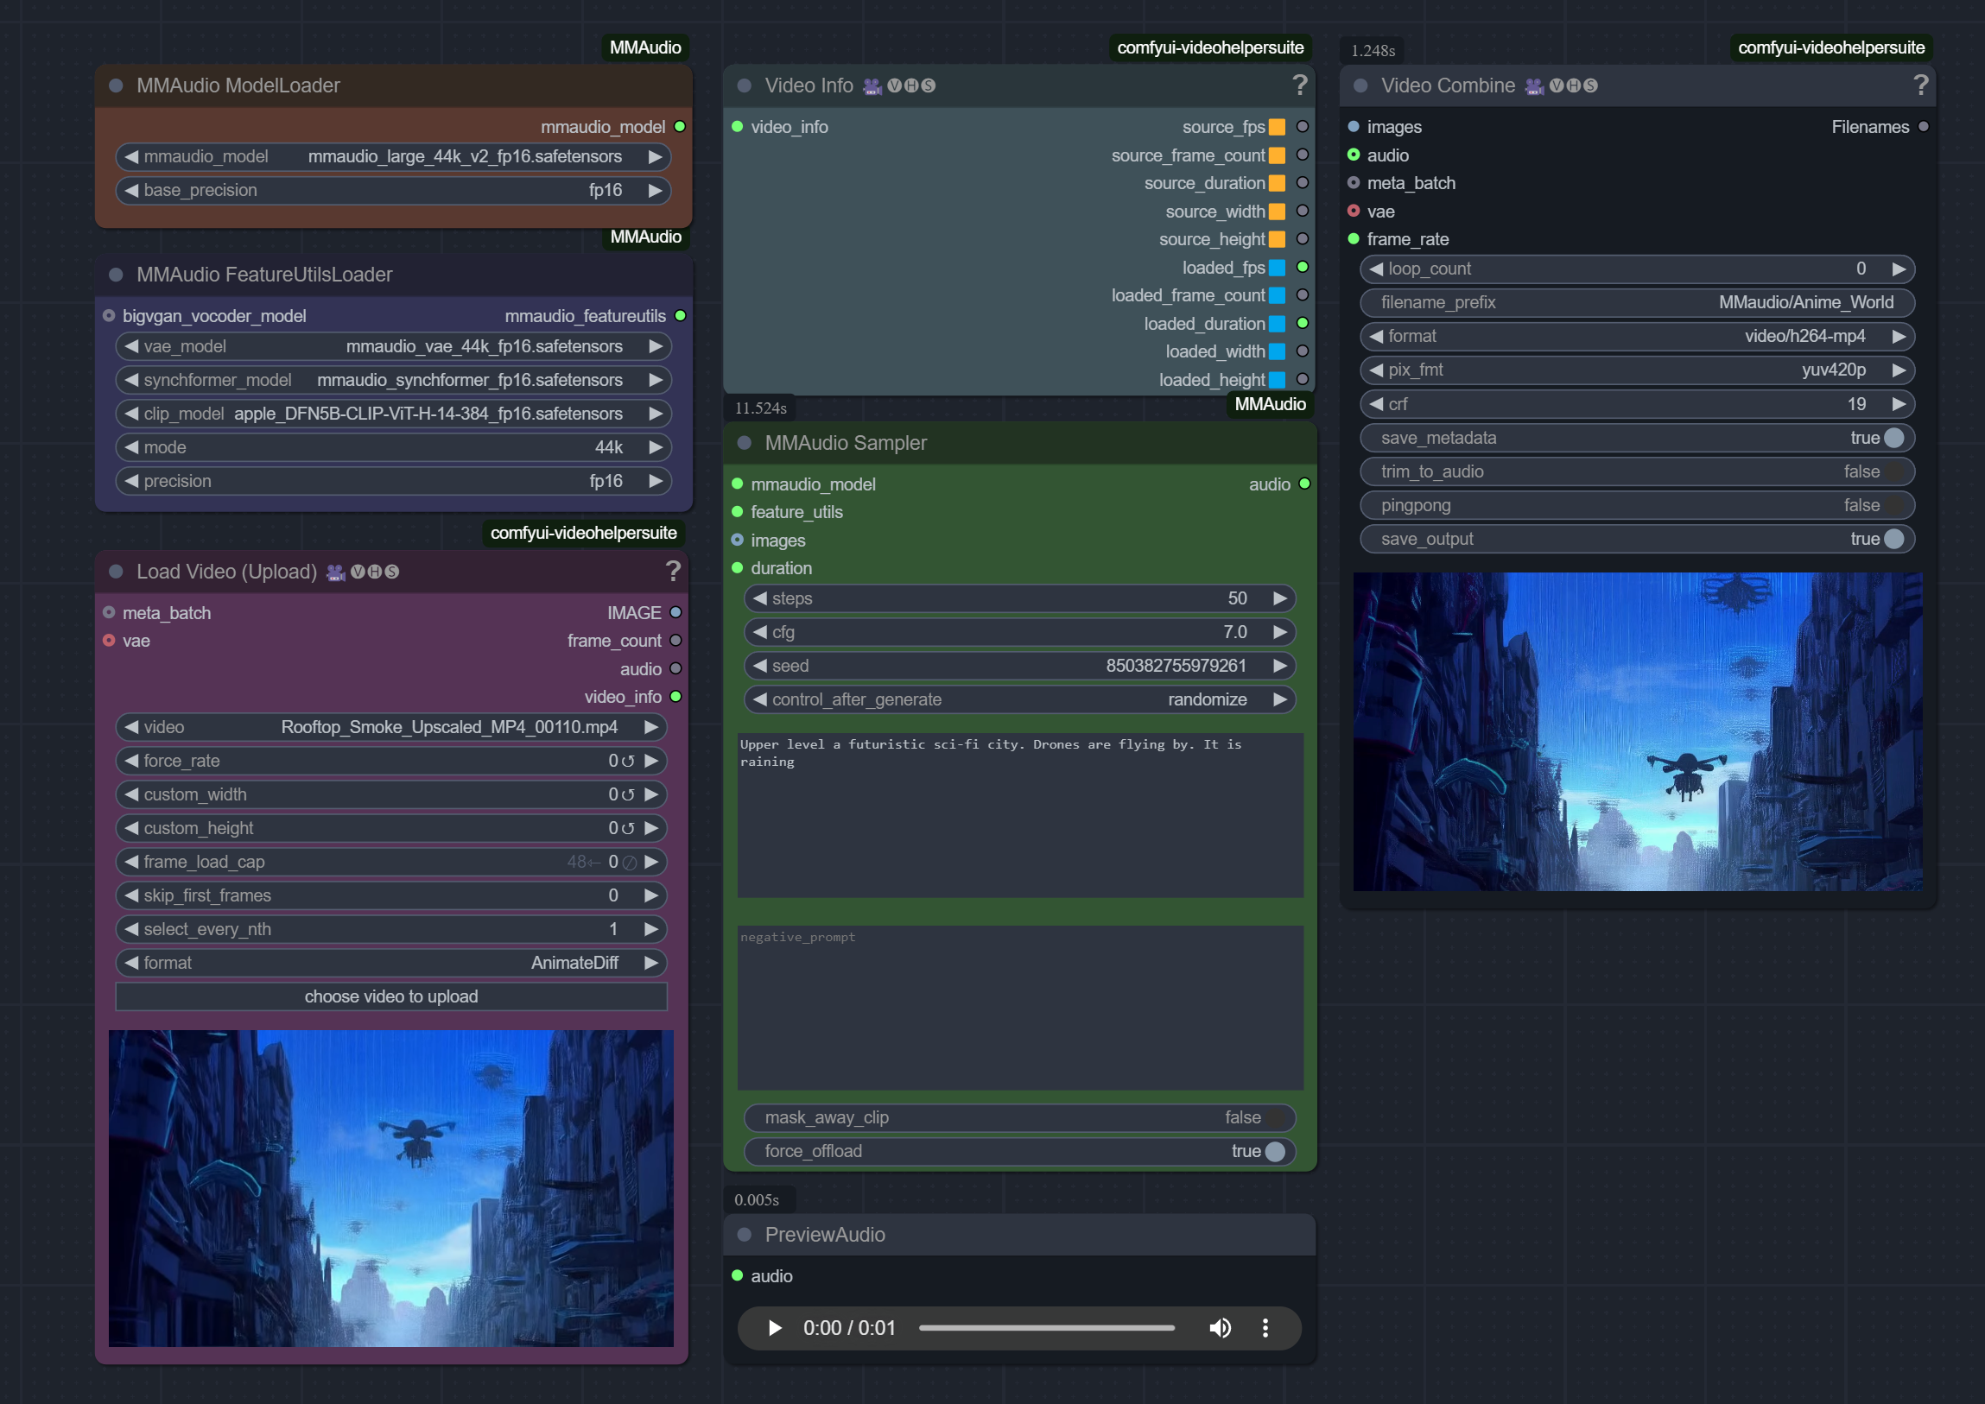Screen dimensions: 1985x1404
Task: Mute the audio preview volume
Action: [1220, 1328]
